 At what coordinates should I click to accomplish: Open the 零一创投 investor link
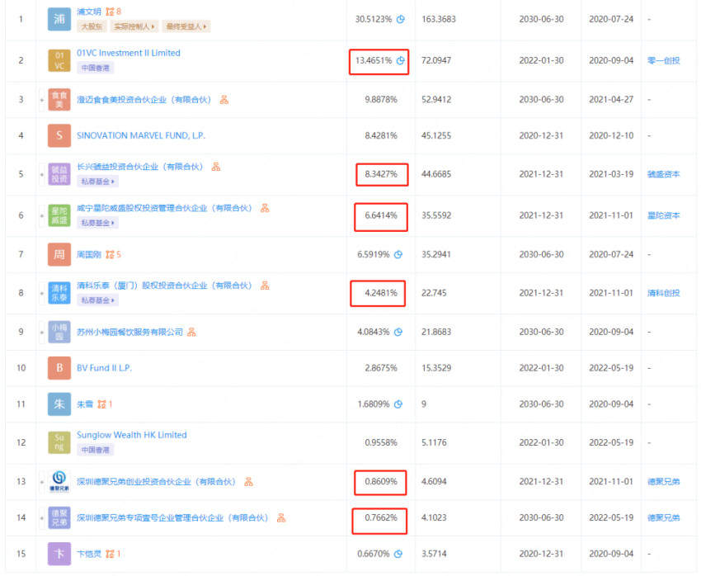663,60
